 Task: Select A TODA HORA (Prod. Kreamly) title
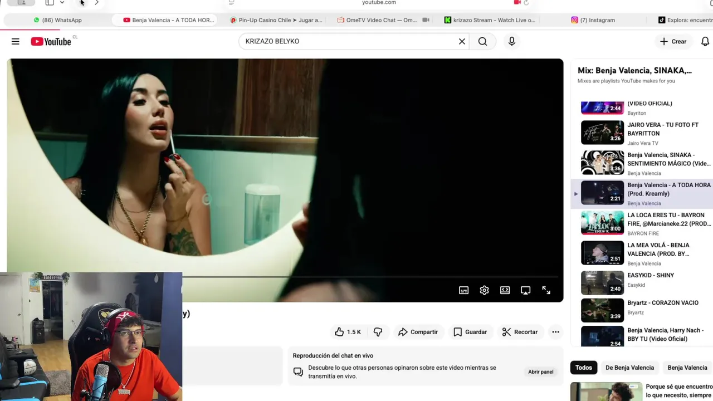click(x=669, y=189)
